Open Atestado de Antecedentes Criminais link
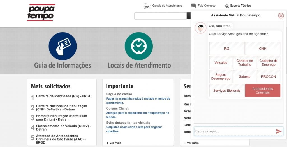The image size is (287, 147). pos(61,139)
